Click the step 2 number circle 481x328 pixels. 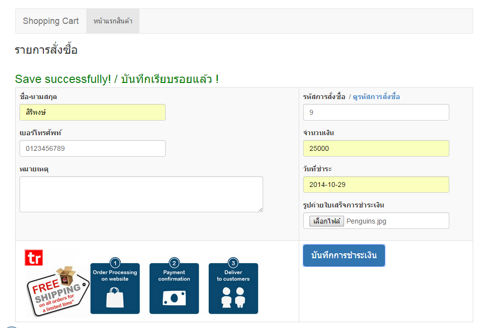click(x=174, y=263)
